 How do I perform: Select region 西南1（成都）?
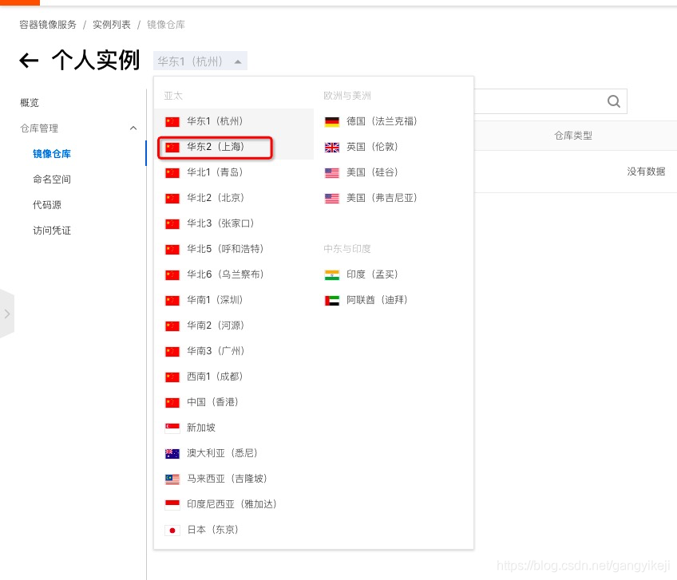click(x=234, y=377)
